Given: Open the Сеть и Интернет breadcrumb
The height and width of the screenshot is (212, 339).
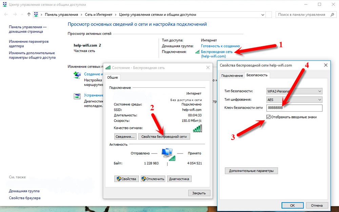Looking at the screenshot, I should 99,15.
